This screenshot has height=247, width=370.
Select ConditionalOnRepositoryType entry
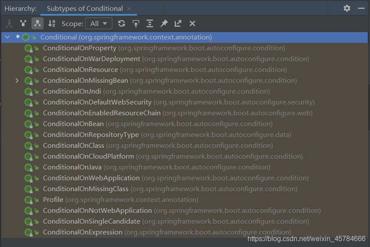click(185, 135)
